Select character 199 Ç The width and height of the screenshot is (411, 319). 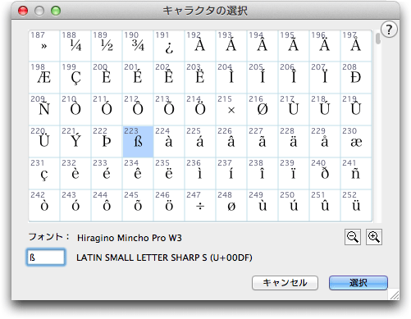75,78
